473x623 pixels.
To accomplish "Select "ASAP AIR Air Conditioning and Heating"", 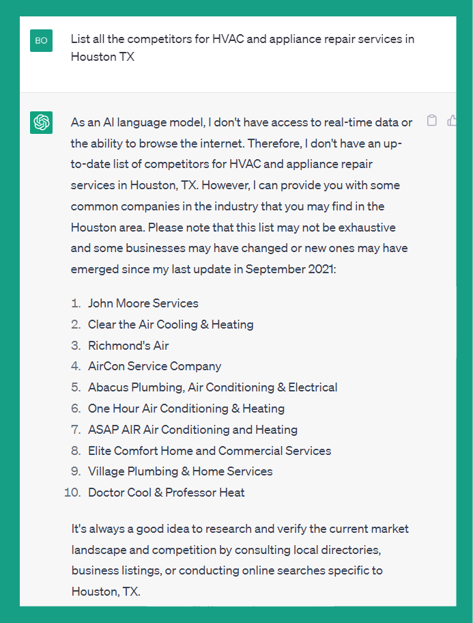I will [x=192, y=430].
